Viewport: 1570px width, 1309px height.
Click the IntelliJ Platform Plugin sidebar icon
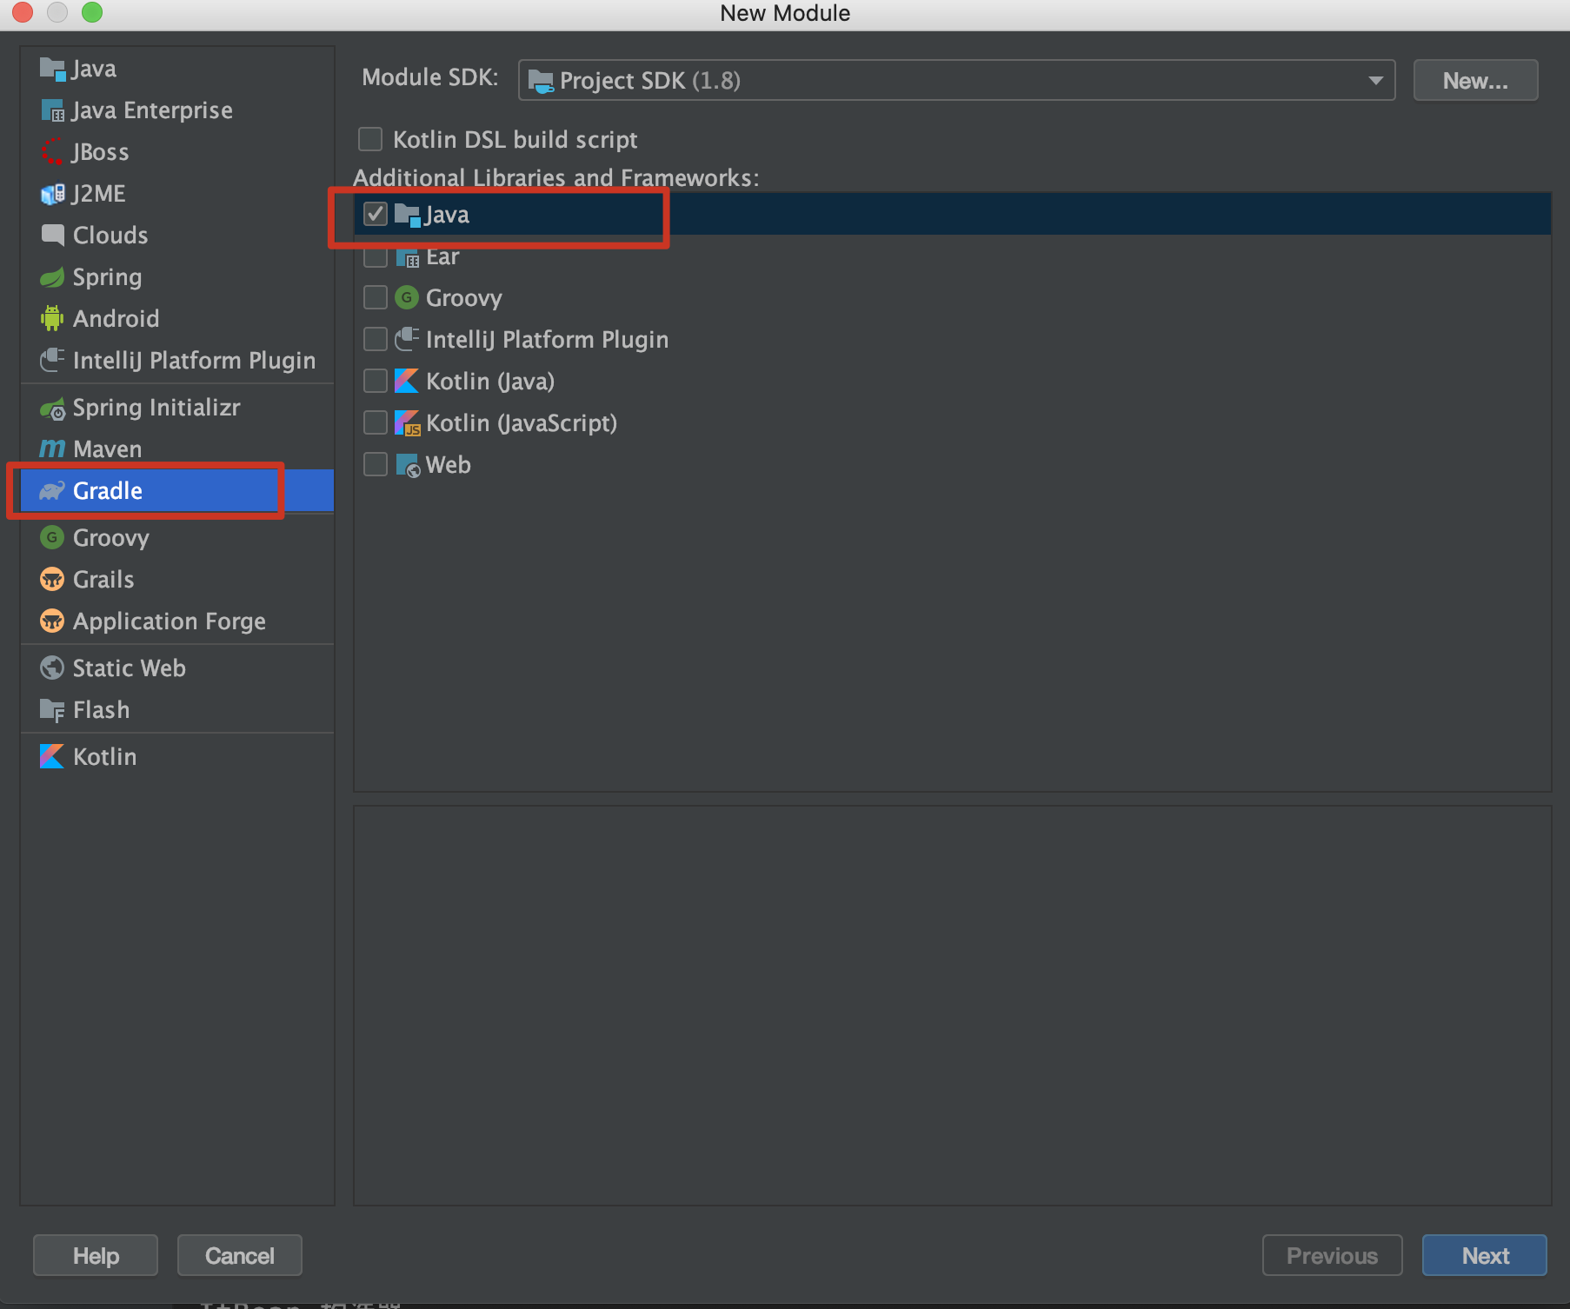(x=52, y=360)
